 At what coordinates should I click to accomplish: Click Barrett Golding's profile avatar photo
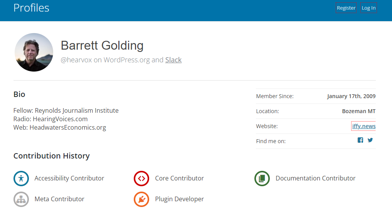[x=34, y=52]
